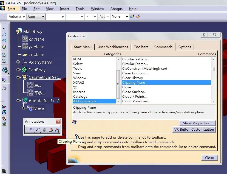The width and height of the screenshot is (227, 174).
Task: Click MainBody part icon in tree
Action: point(19,31)
